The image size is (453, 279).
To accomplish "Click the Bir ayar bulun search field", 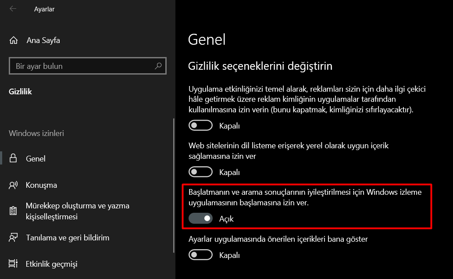I will point(79,65).
